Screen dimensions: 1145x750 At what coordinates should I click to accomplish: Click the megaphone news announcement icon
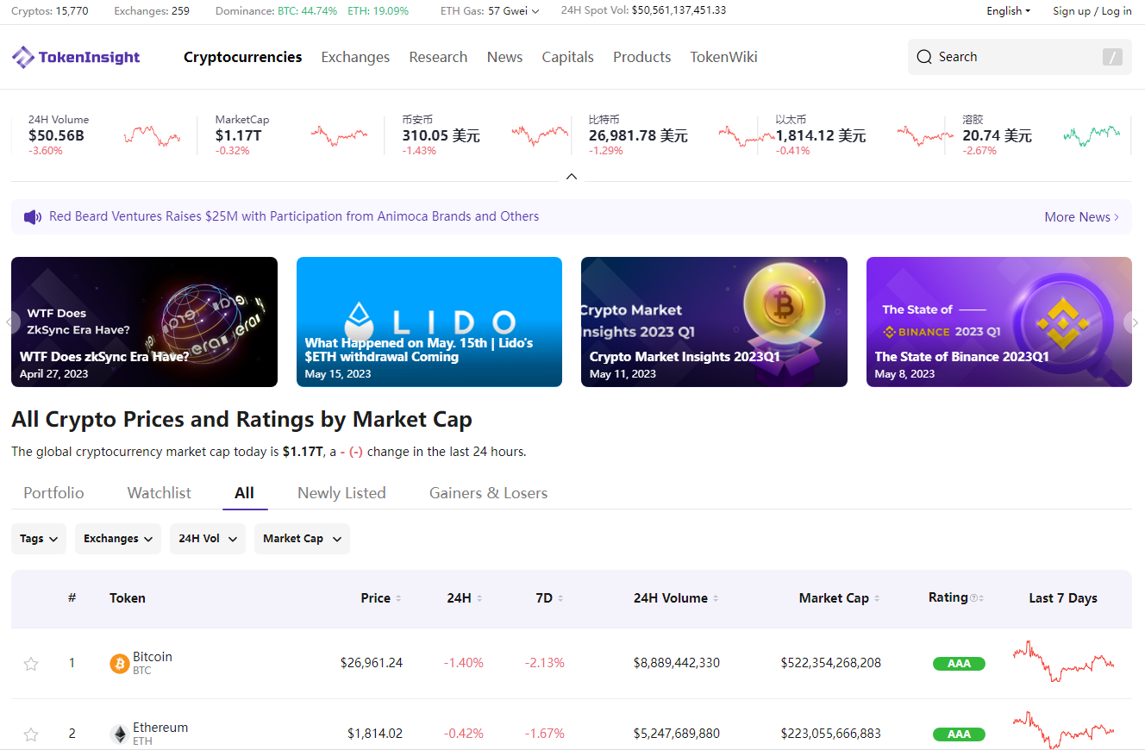33,217
